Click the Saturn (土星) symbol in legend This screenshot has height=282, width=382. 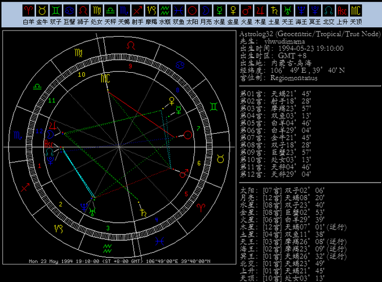(274, 11)
